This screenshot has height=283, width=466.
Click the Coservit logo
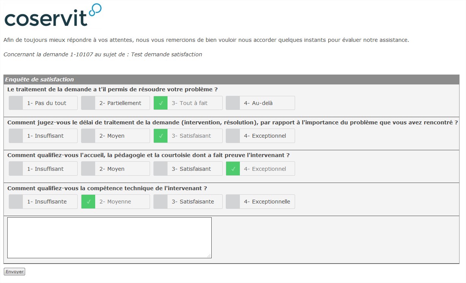[x=53, y=15]
